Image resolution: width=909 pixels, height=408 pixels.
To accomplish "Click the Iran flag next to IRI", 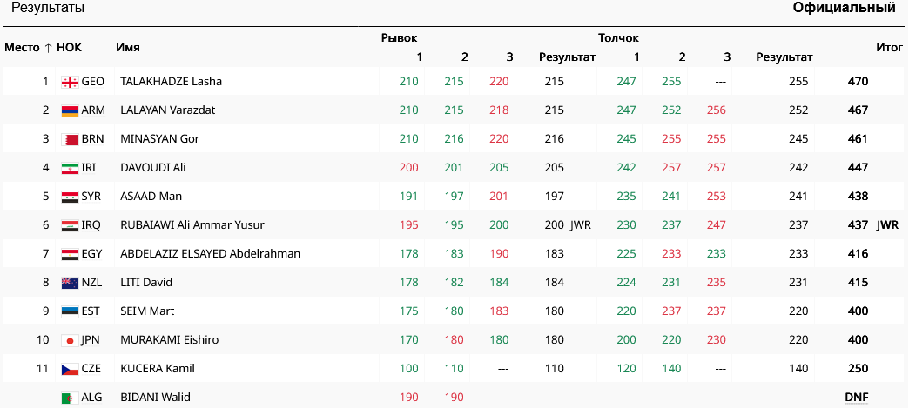I will tap(70, 168).
